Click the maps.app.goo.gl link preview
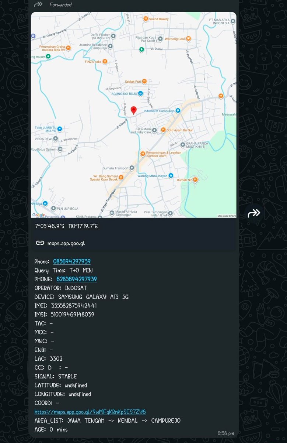 pyautogui.click(x=133, y=235)
